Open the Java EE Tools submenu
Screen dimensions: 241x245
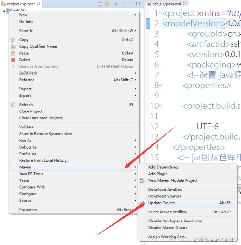[74, 174]
